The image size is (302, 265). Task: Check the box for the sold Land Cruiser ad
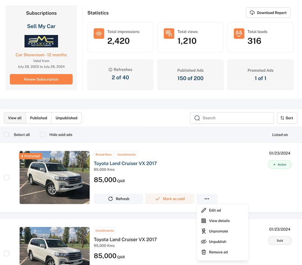click(x=6, y=253)
